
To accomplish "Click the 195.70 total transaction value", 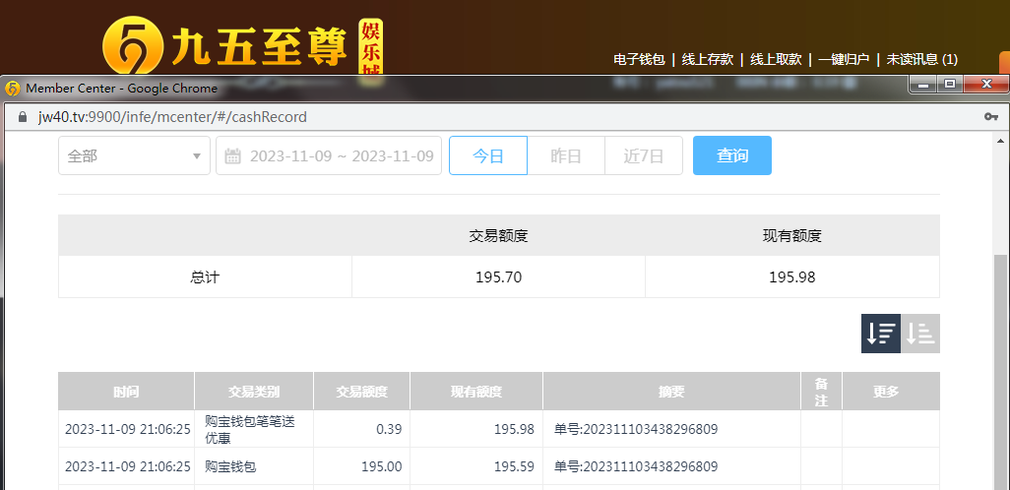I will [498, 276].
